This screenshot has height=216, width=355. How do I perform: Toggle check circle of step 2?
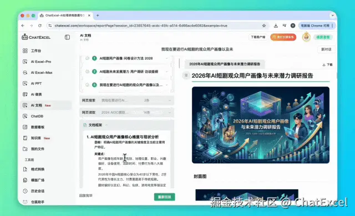[x=87, y=72]
